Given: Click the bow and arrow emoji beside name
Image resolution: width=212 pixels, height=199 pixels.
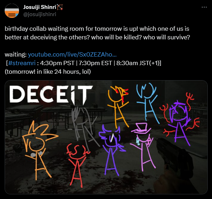Looking at the screenshot, I should click(60, 7).
